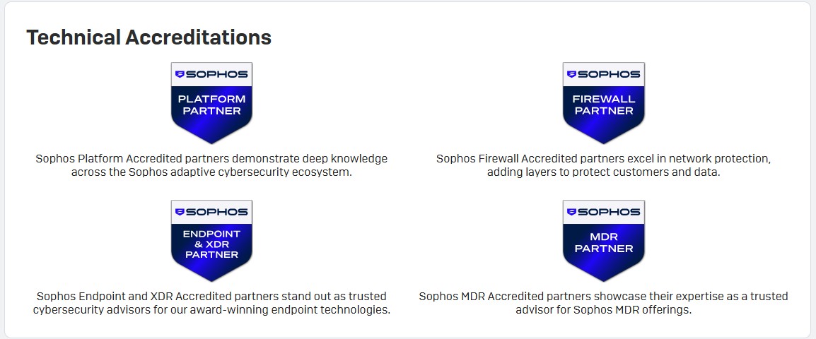Select "advisor for Sophos MDR offerings" line

pyautogui.click(x=603, y=310)
